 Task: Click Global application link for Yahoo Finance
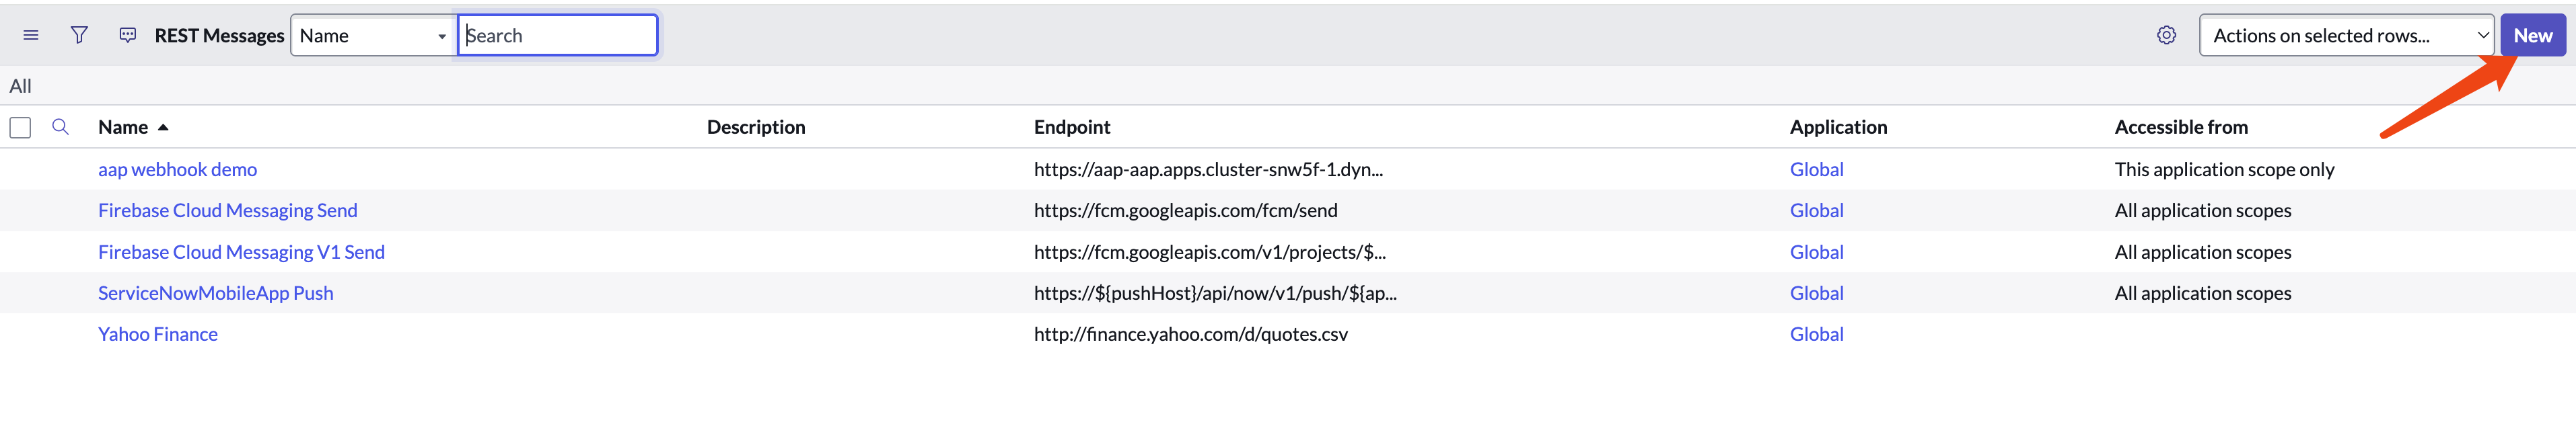(x=1816, y=334)
